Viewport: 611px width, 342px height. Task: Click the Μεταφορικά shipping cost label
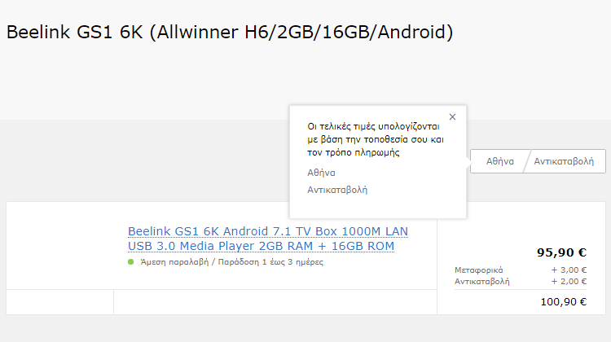(x=478, y=270)
